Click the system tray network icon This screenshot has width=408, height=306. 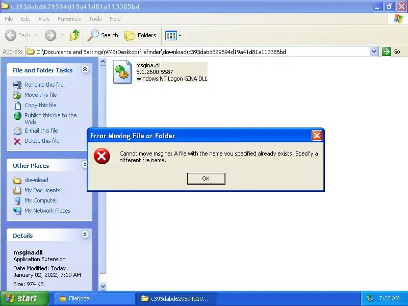click(x=370, y=298)
